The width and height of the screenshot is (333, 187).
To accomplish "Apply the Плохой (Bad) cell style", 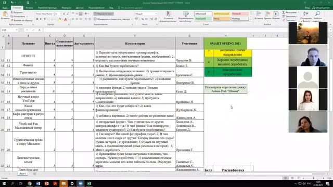I will [x=240, y=14].
